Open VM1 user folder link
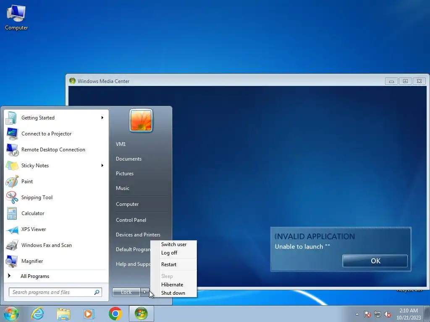 pyautogui.click(x=121, y=144)
